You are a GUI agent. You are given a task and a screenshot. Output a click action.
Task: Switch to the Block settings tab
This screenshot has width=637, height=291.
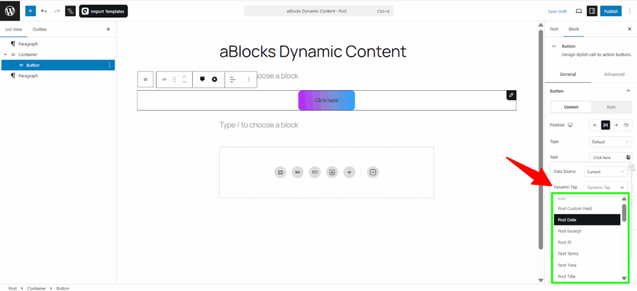tap(574, 29)
